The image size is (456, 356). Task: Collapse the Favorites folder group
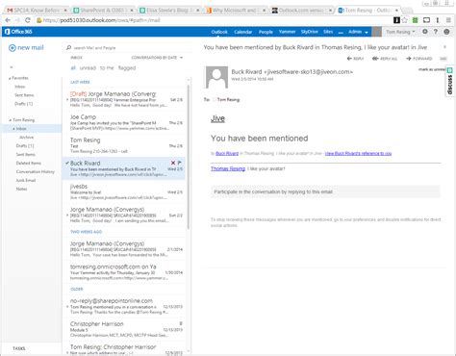(10, 78)
